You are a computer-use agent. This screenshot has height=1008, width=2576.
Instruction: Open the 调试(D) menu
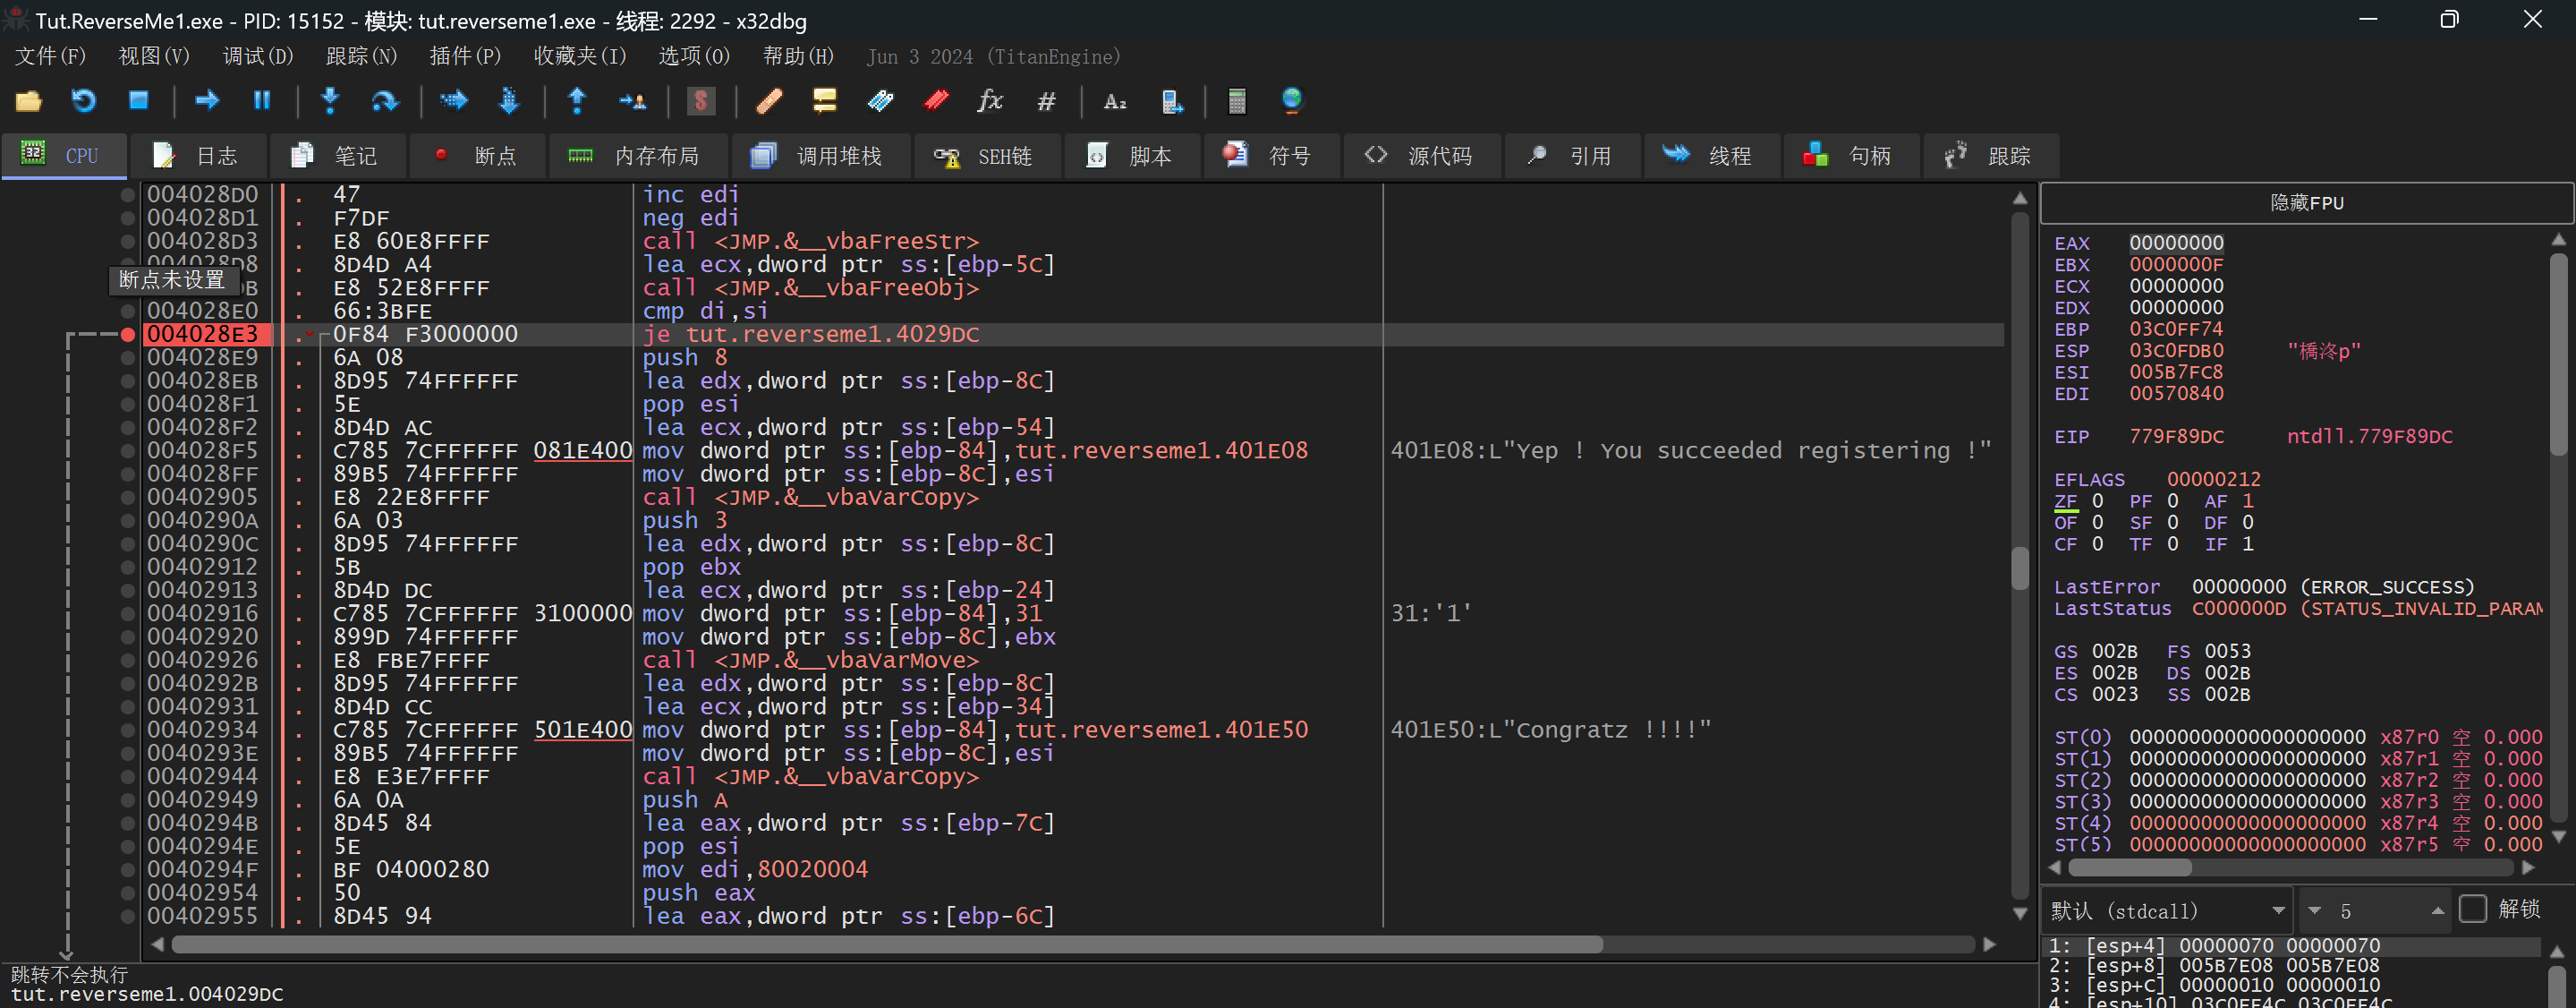[x=257, y=56]
